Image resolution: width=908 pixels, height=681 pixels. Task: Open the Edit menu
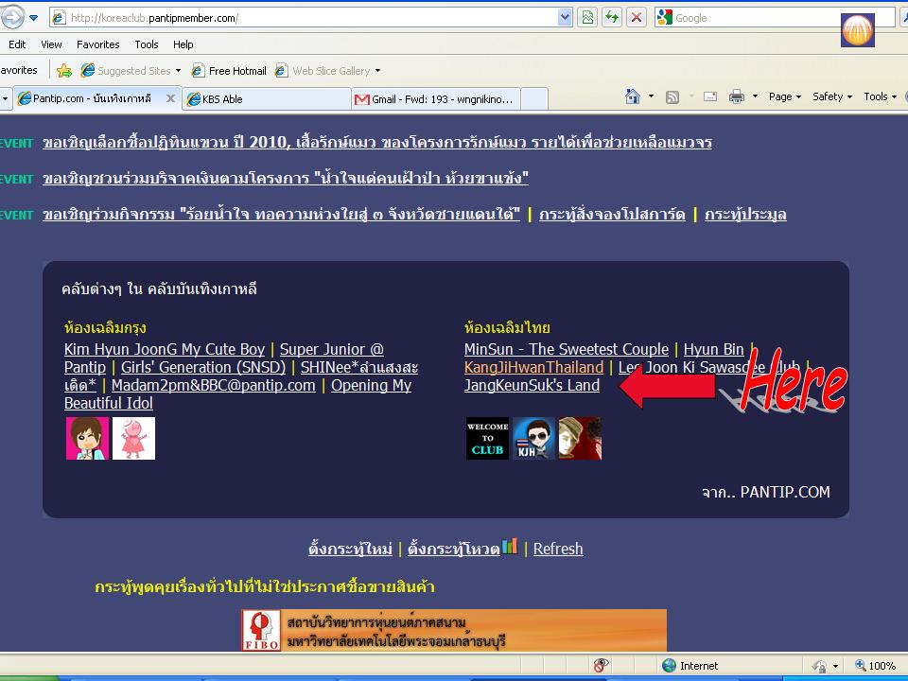(x=17, y=44)
